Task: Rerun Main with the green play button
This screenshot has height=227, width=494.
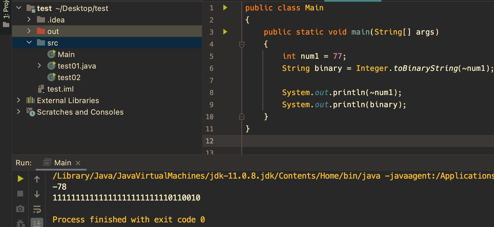Action: pyautogui.click(x=20, y=179)
